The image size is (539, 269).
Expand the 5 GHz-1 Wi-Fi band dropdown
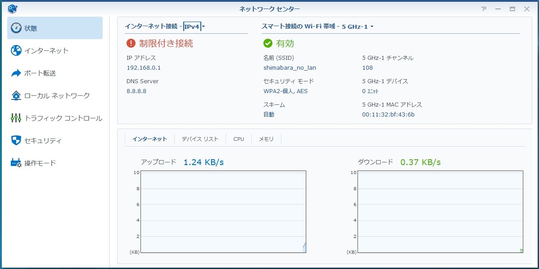[x=358, y=27]
